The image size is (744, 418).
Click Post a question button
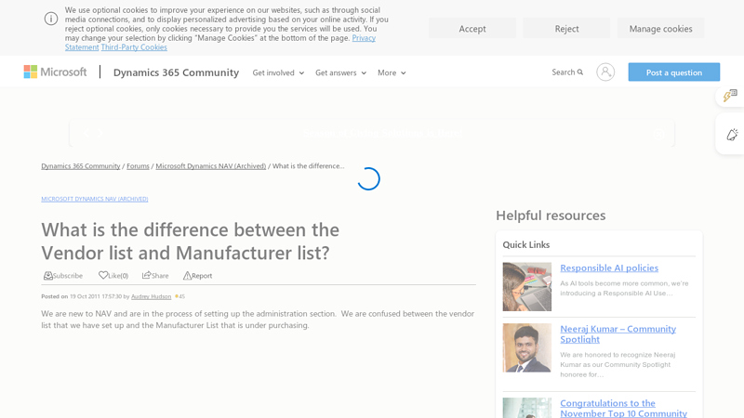click(x=673, y=72)
